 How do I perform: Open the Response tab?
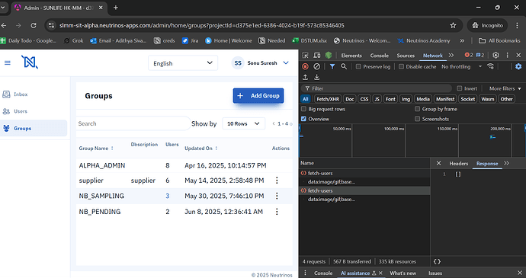(x=487, y=164)
